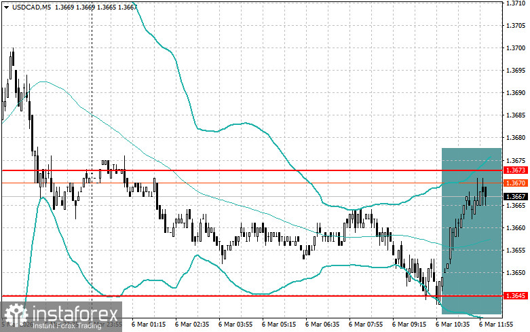Click the 1.3665 price scale value
The image size is (530, 332).
click(516, 205)
